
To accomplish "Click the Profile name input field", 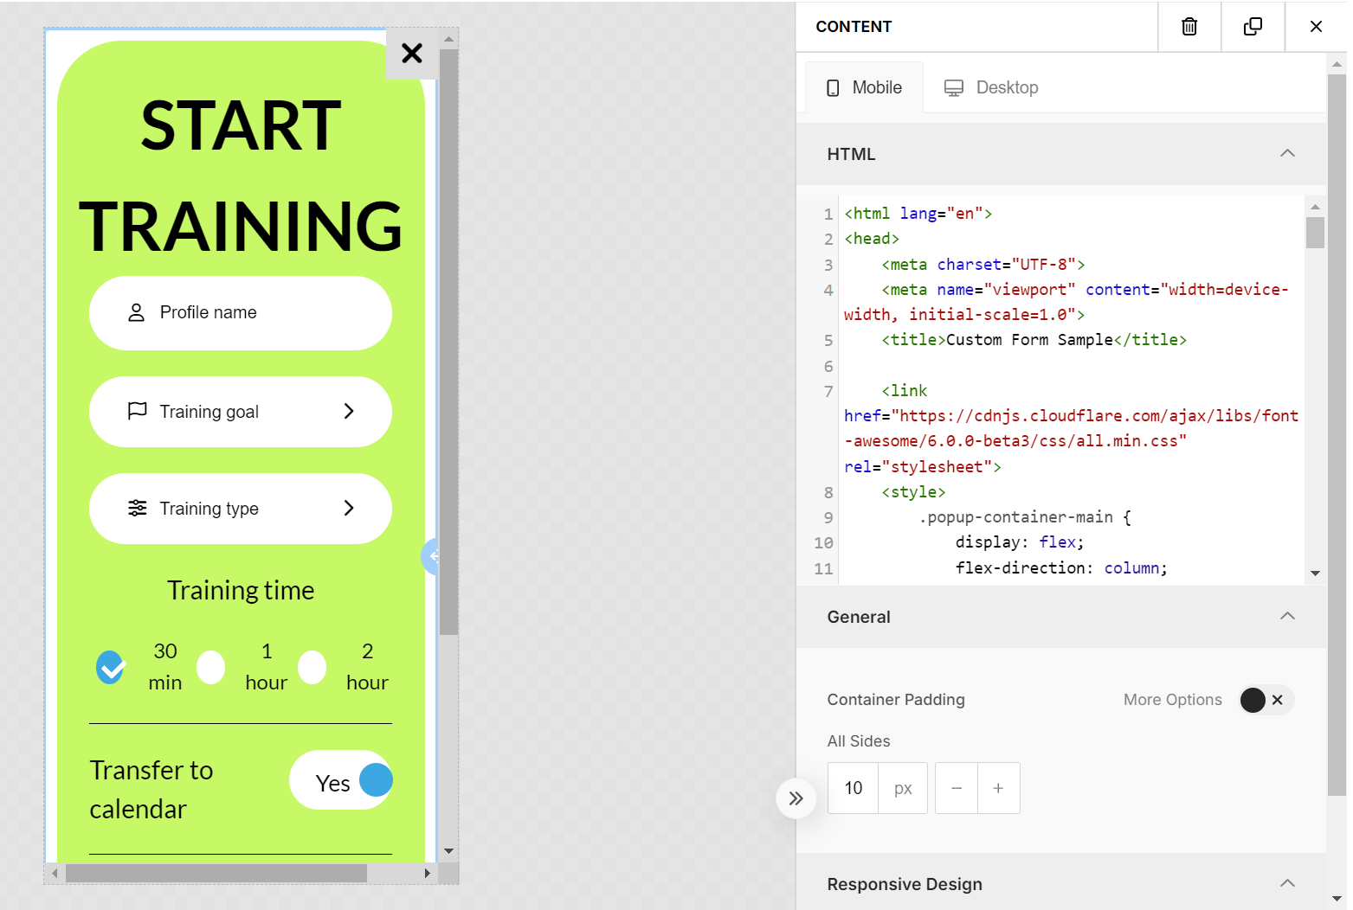I will tap(241, 313).
